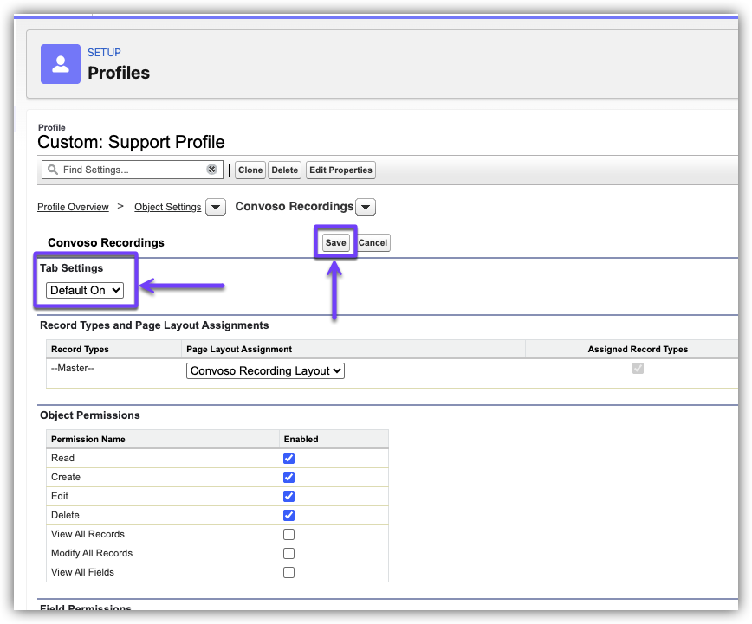
Task: Click the Cancel button
Action: coord(373,242)
